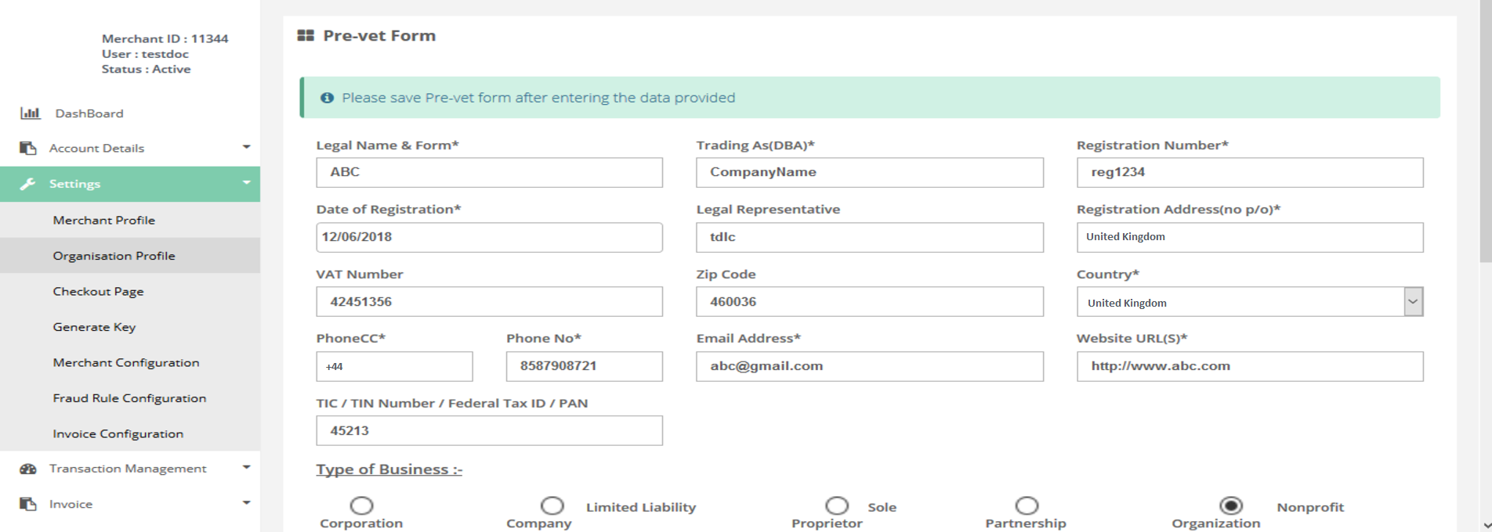Click the Invoice icon in sidebar
This screenshot has width=1492, height=532.
click(28, 504)
